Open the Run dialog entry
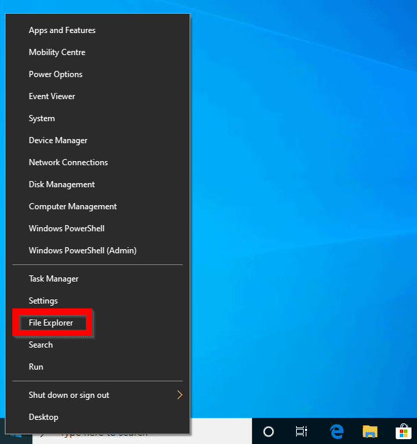The width and height of the screenshot is (417, 444). [98, 367]
